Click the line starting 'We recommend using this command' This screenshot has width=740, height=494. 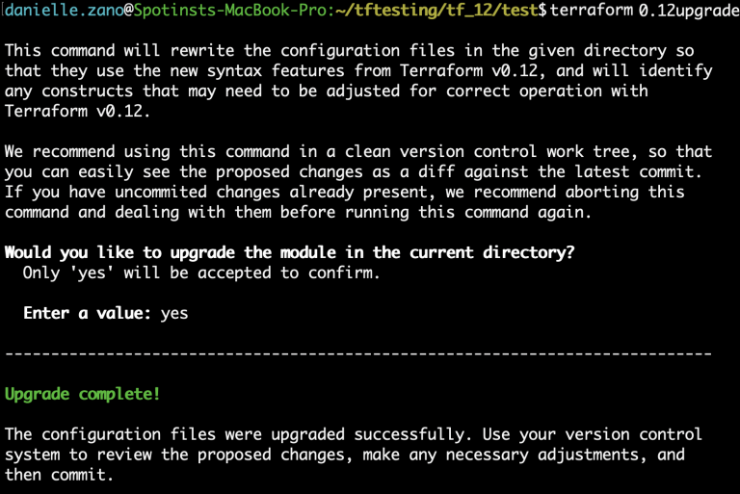coord(358,152)
